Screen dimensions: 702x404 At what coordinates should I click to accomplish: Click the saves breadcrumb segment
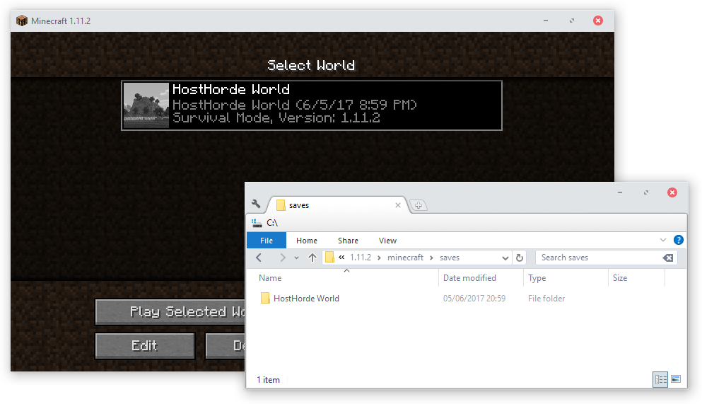(450, 258)
